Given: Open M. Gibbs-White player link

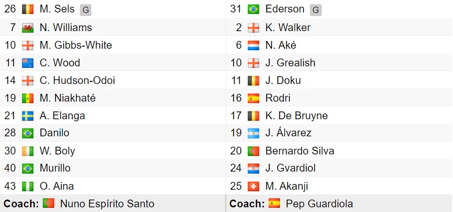Looking at the screenshot, I should click(76, 45).
